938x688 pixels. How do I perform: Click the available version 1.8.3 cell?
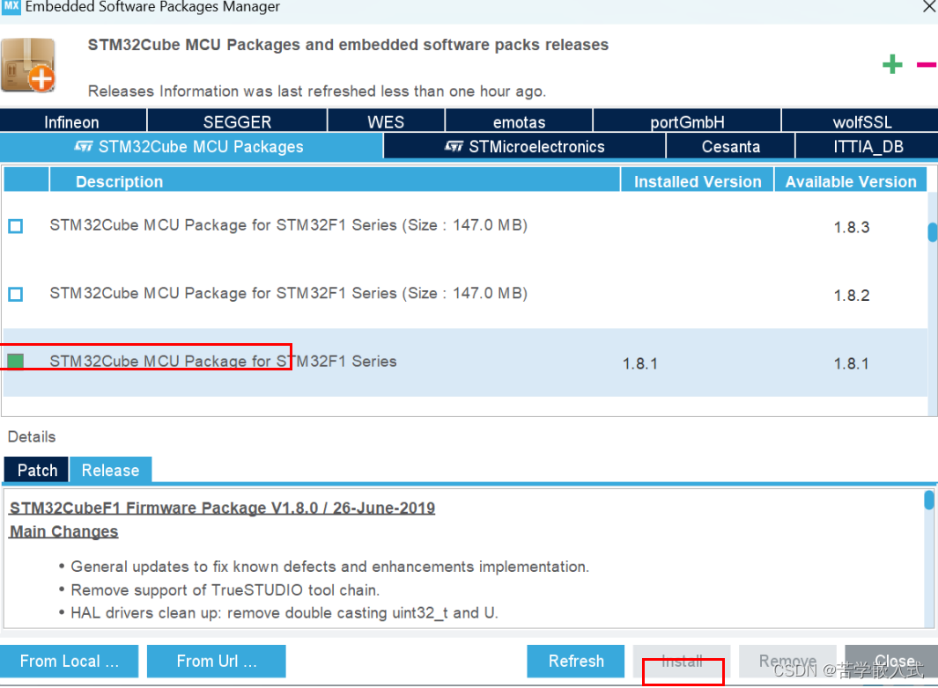coord(852,227)
